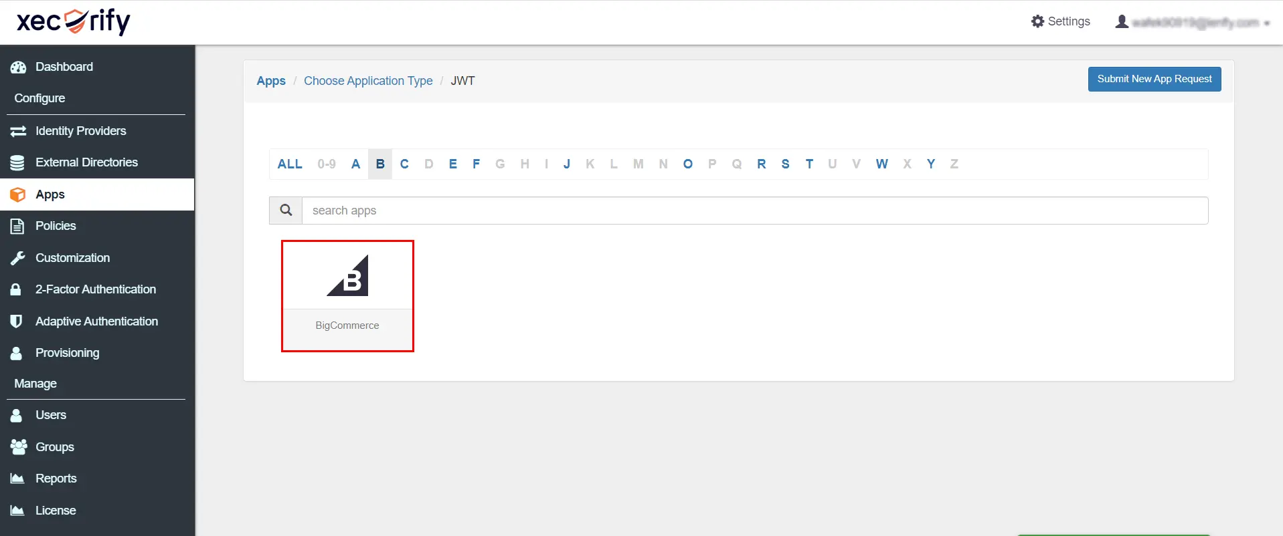
Task: Click the orange Apps box icon
Action: point(18,194)
